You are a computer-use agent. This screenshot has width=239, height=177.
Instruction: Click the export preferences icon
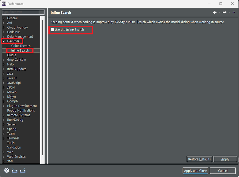coord(23,170)
